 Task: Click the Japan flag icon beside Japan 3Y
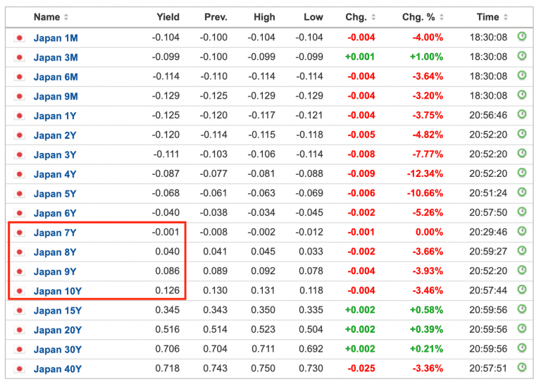pos(20,154)
